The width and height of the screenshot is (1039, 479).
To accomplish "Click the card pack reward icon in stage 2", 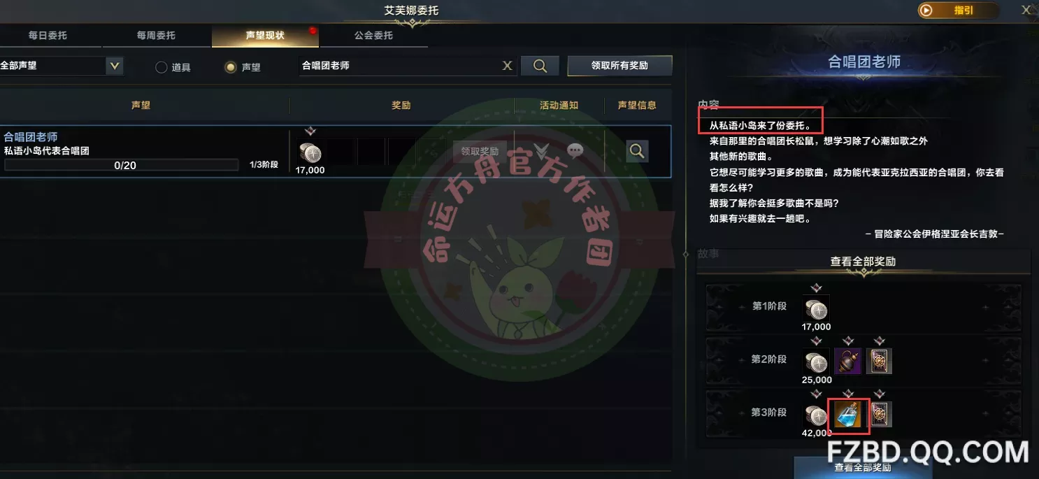I will click(x=880, y=361).
